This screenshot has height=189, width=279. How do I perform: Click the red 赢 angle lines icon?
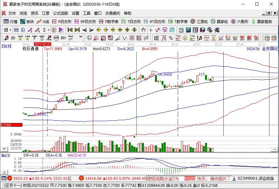[x=249, y=38]
